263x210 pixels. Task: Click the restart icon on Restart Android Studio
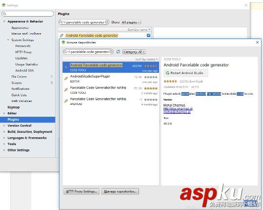(167, 73)
